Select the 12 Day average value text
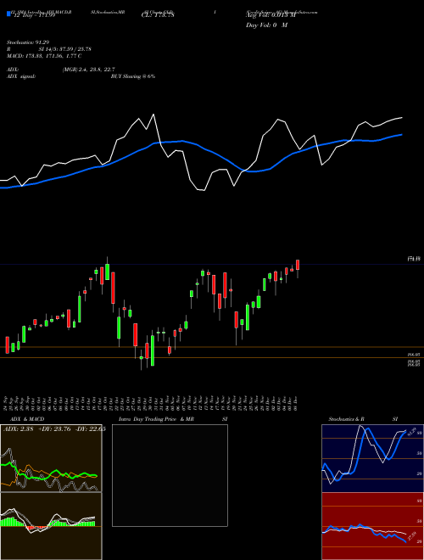 pos(34,16)
